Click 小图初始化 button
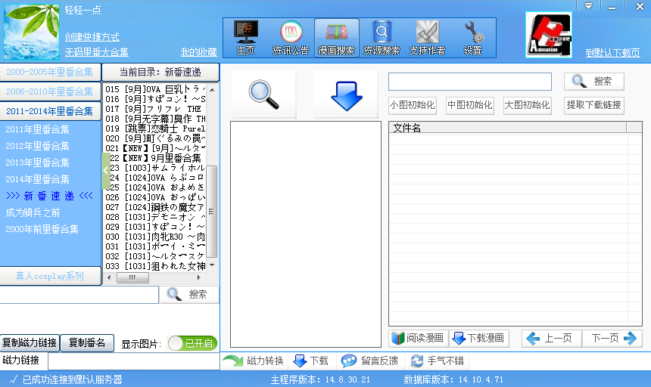Screen dimensions: 651x387 413,105
